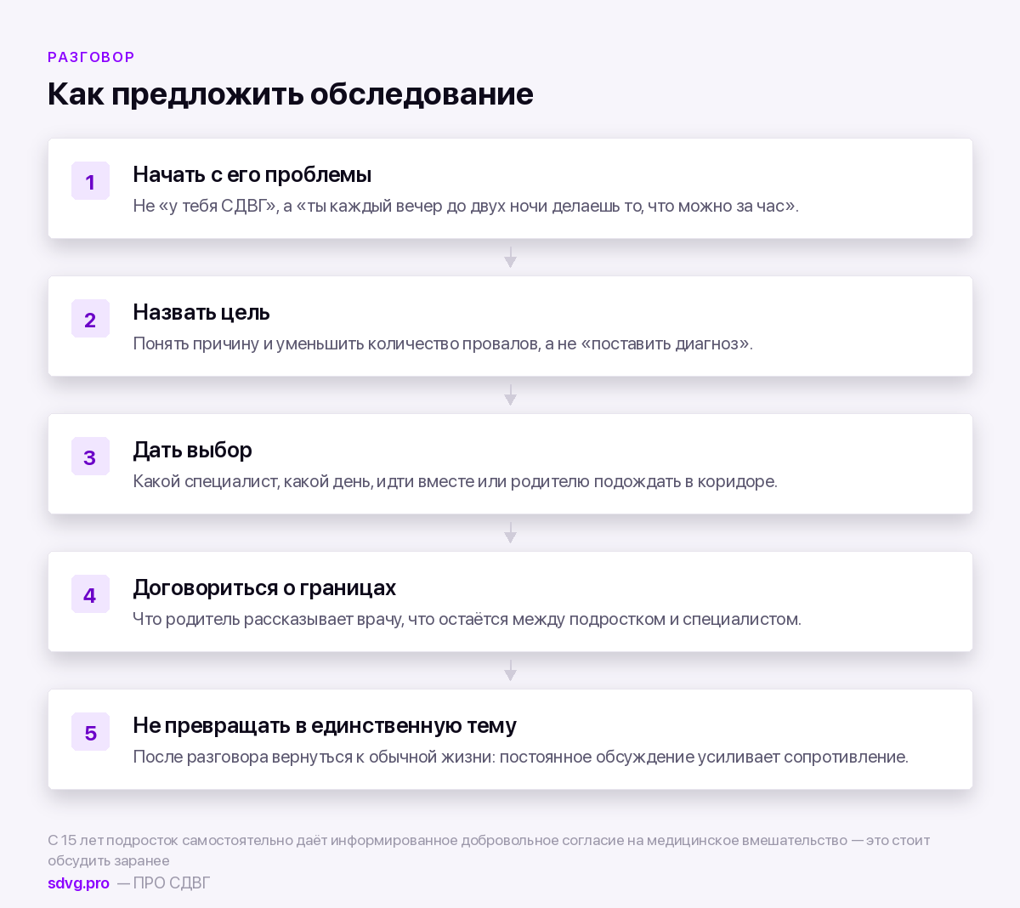The image size is (1020, 908).
Task: Click the footer text '— ПРО СДВГ'
Action: (163, 882)
